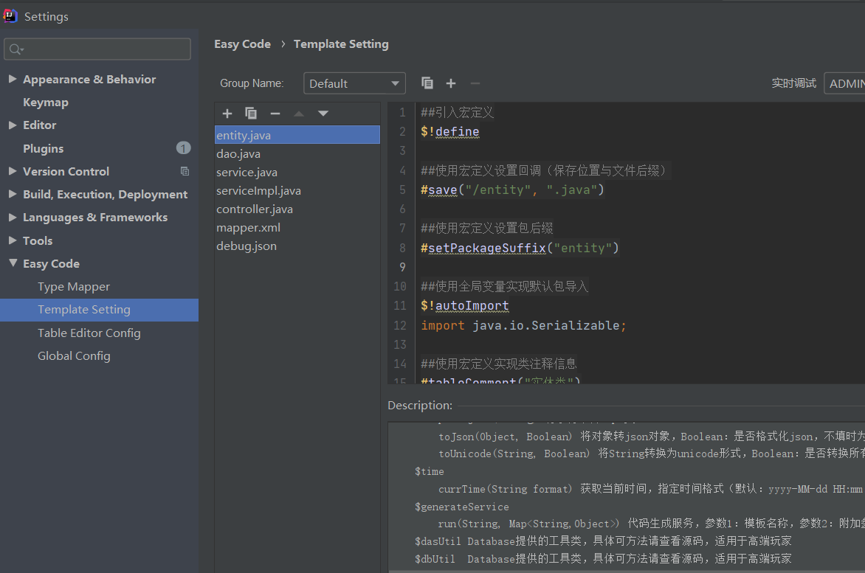Click the Version Control project-level icon
Image resolution: width=865 pixels, height=573 pixels.
coord(185,171)
